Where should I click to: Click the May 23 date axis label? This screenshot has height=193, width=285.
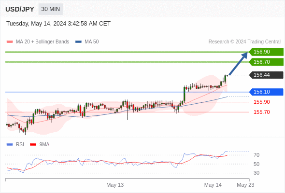pyautogui.click(x=245, y=185)
